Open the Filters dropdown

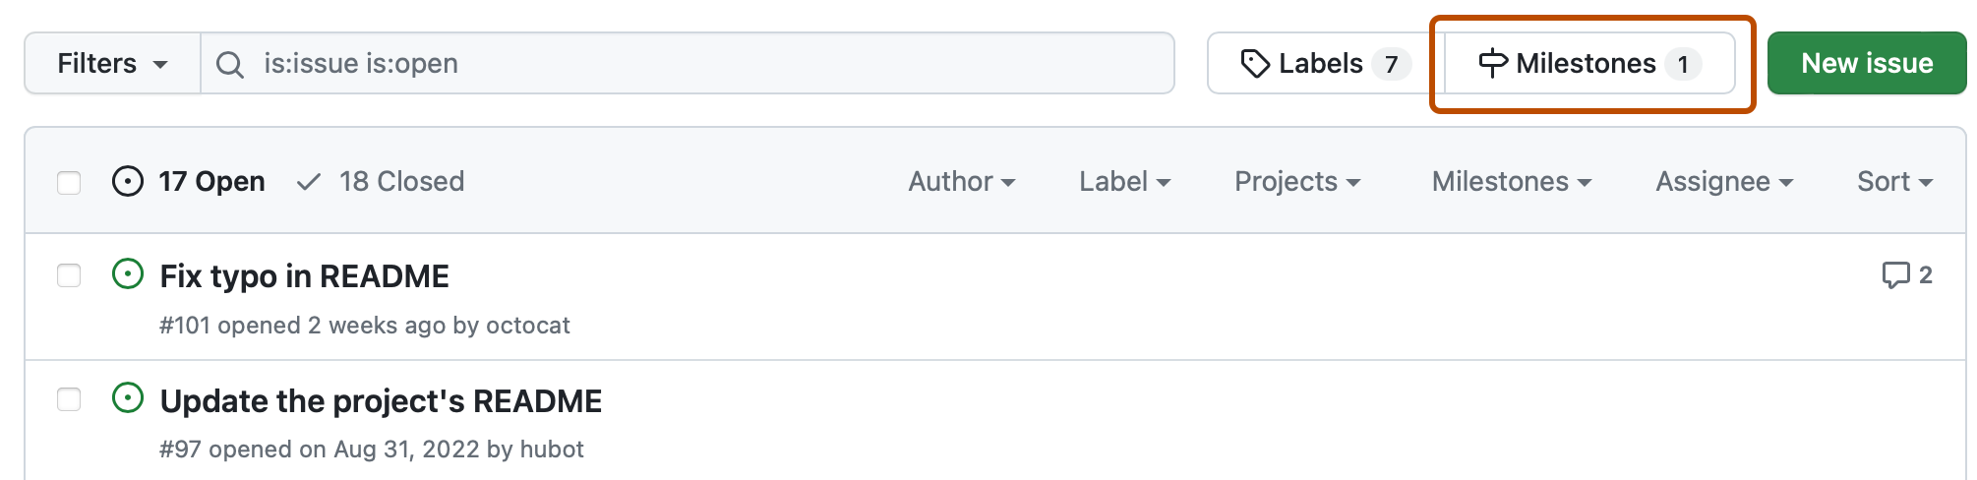112,64
